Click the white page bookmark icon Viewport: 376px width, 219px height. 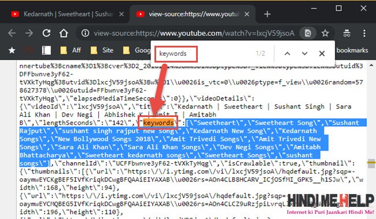coord(46,50)
